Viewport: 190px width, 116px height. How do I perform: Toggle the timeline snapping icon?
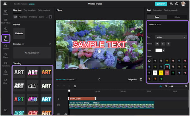[161, 86]
